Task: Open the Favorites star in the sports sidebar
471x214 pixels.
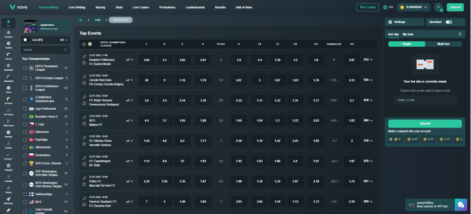Action: [x=8, y=32]
